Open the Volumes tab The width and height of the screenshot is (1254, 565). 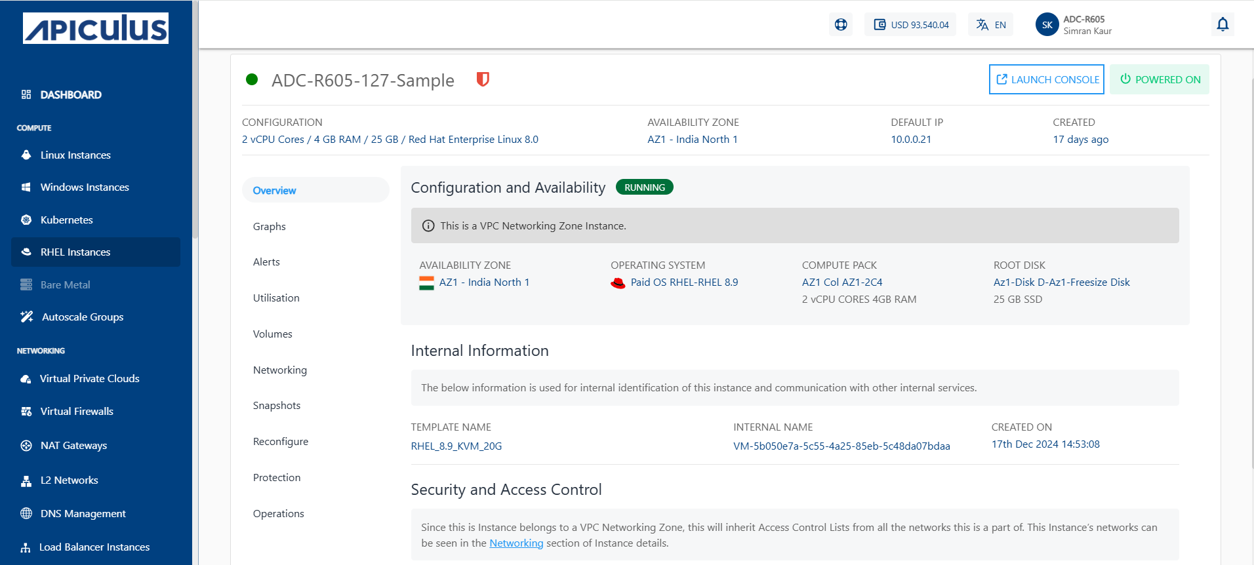(273, 334)
